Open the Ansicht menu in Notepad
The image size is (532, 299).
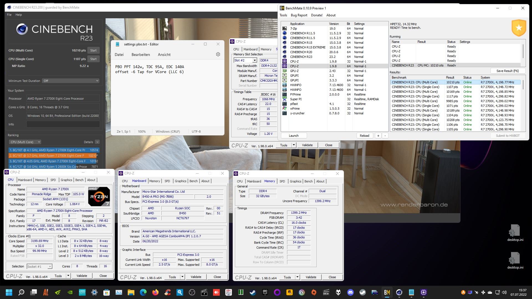[164, 55]
